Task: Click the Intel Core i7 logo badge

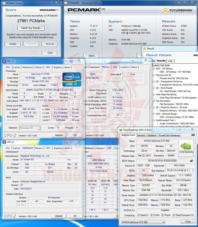Action: pos(72,80)
